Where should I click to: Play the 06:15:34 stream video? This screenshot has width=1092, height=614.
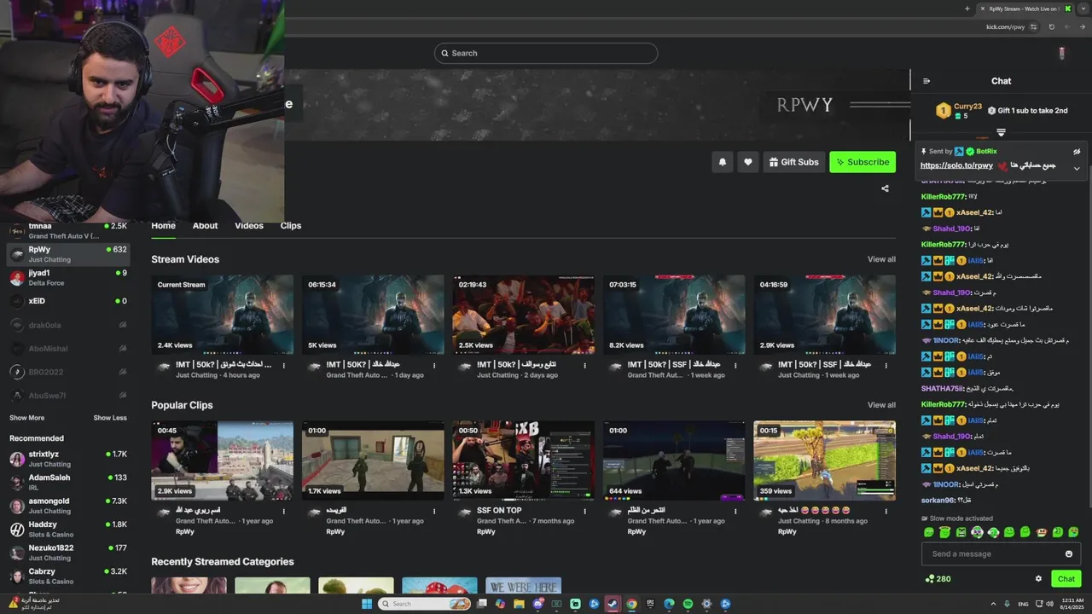[x=373, y=315]
